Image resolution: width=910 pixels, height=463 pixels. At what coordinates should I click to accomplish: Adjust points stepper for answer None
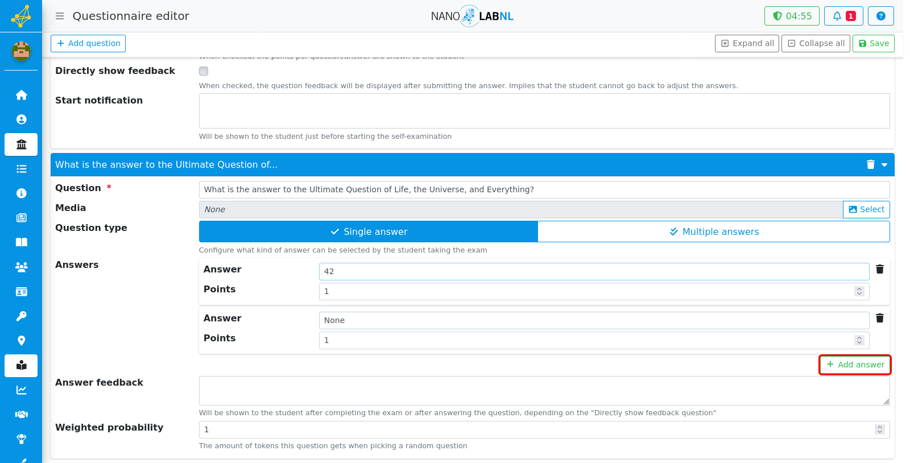coord(859,340)
